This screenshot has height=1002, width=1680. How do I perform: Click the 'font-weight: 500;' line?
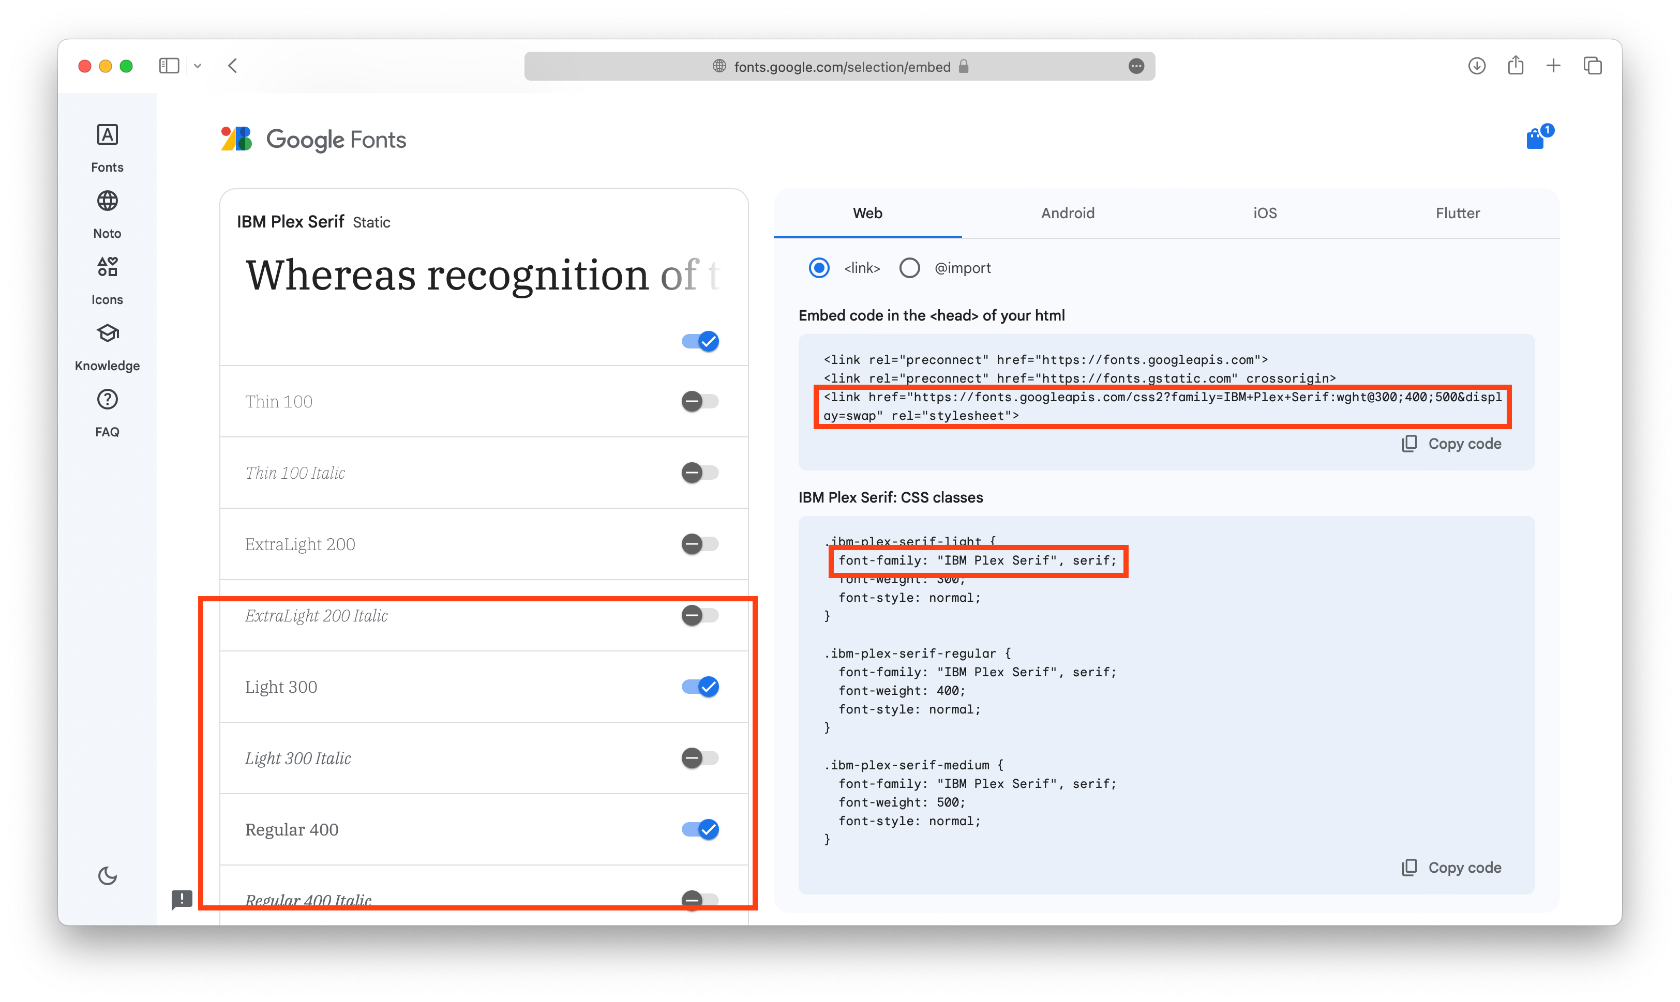point(902,803)
